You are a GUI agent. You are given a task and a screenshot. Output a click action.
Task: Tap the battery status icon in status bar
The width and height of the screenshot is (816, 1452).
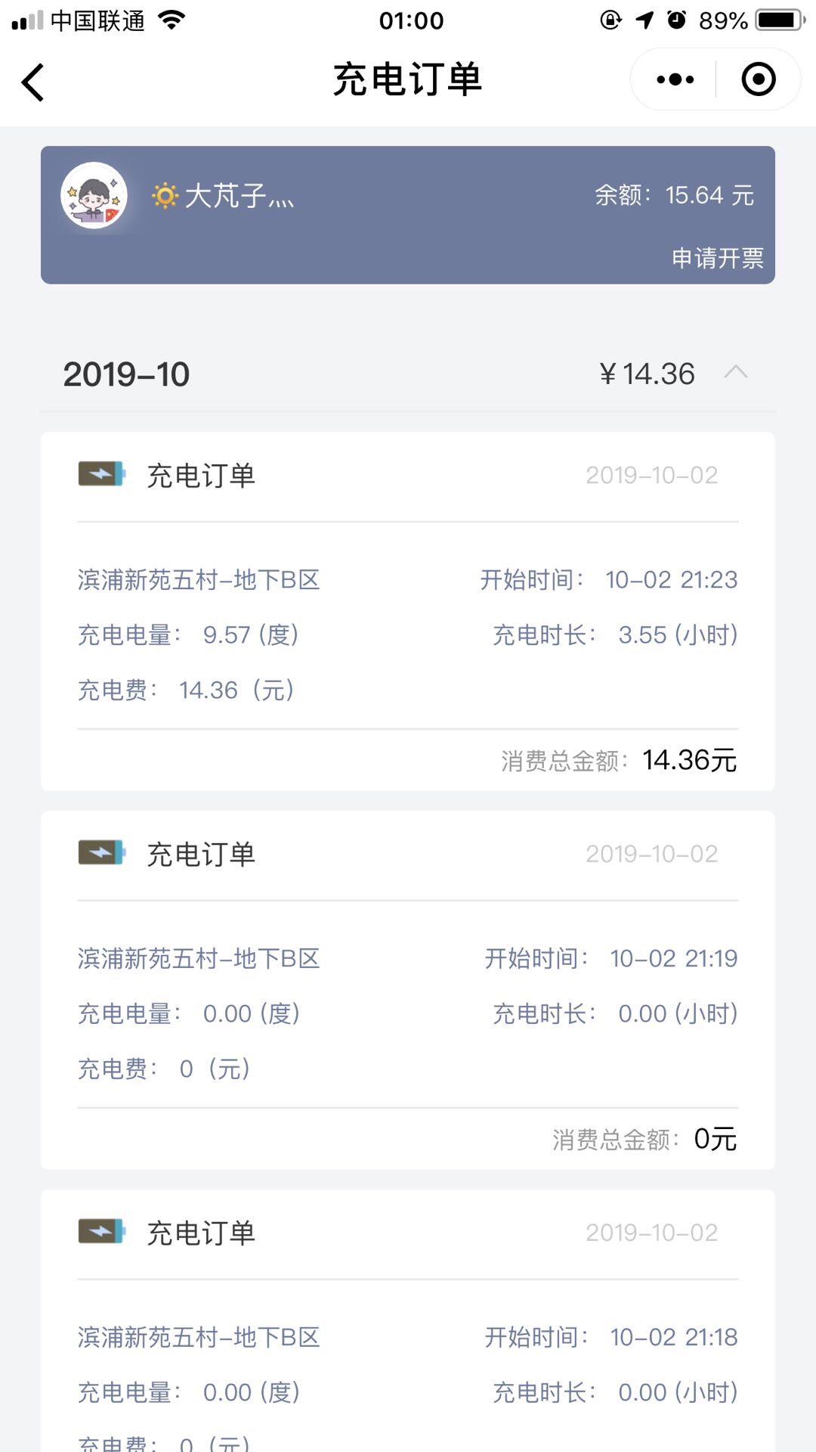[780, 20]
